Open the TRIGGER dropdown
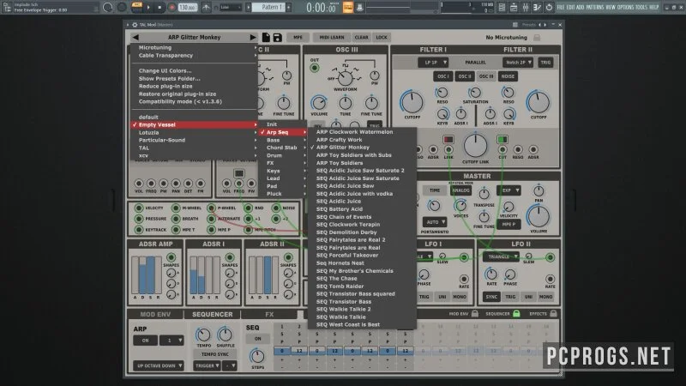The height and width of the screenshot is (386, 686). [207, 365]
